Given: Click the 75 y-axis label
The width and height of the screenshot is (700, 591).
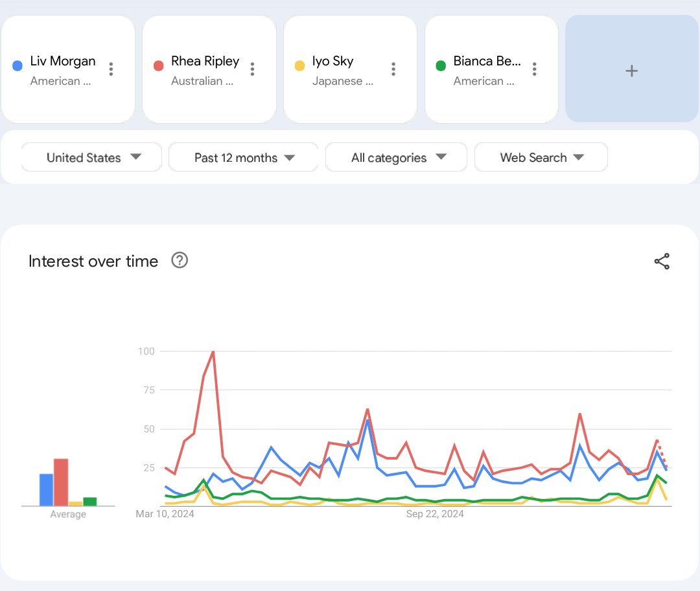Looking at the screenshot, I should [149, 390].
